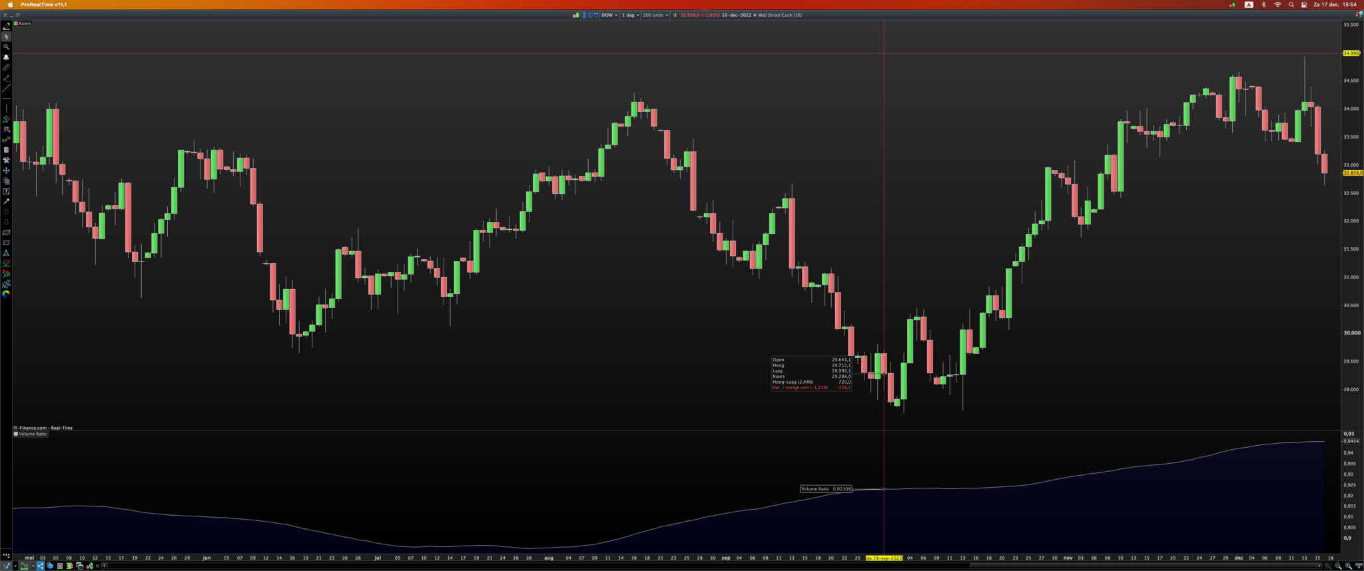Select the text annotation tool
Screen dimensions: 1364x571
point(6,191)
